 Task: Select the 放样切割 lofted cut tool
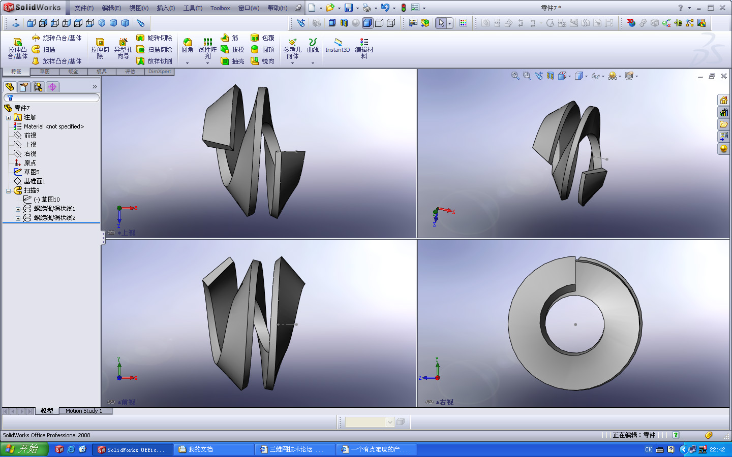(154, 61)
